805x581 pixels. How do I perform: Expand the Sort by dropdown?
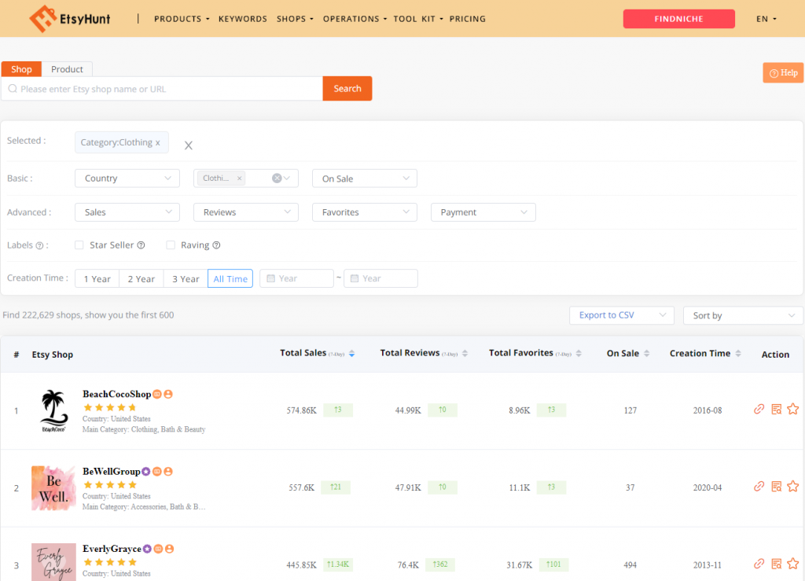tap(743, 315)
